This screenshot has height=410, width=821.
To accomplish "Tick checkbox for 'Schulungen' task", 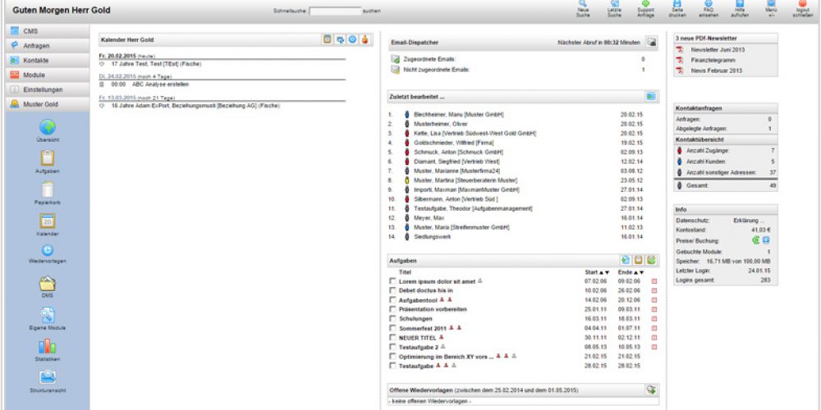I will 392,318.
